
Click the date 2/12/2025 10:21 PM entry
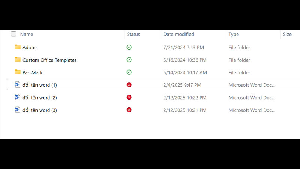[x=185, y=110]
